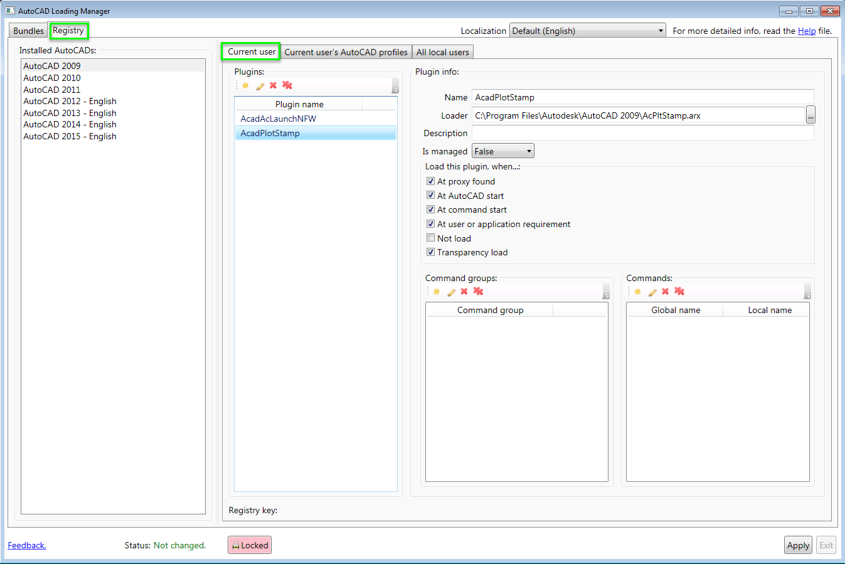The width and height of the screenshot is (845, 564).
Task: Disable the Transparency load checkbox
Action: (x=430, y=252)
